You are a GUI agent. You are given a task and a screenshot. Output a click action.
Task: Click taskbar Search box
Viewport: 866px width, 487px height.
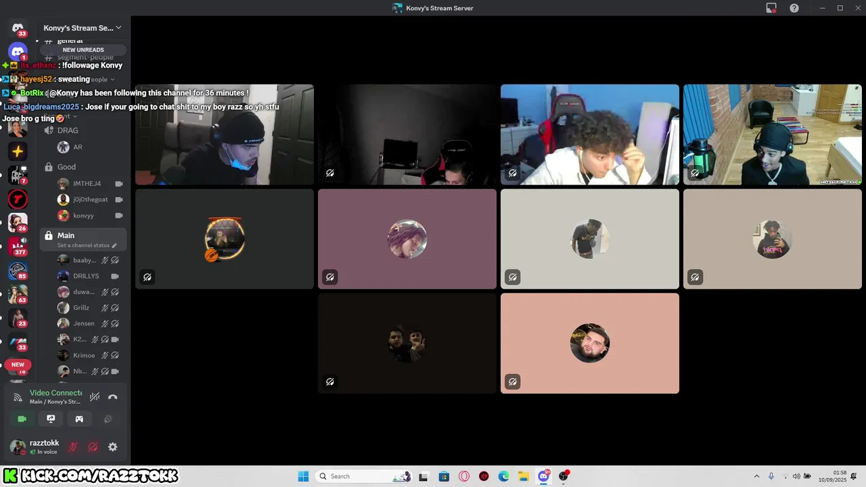click(x=364, y=476)
